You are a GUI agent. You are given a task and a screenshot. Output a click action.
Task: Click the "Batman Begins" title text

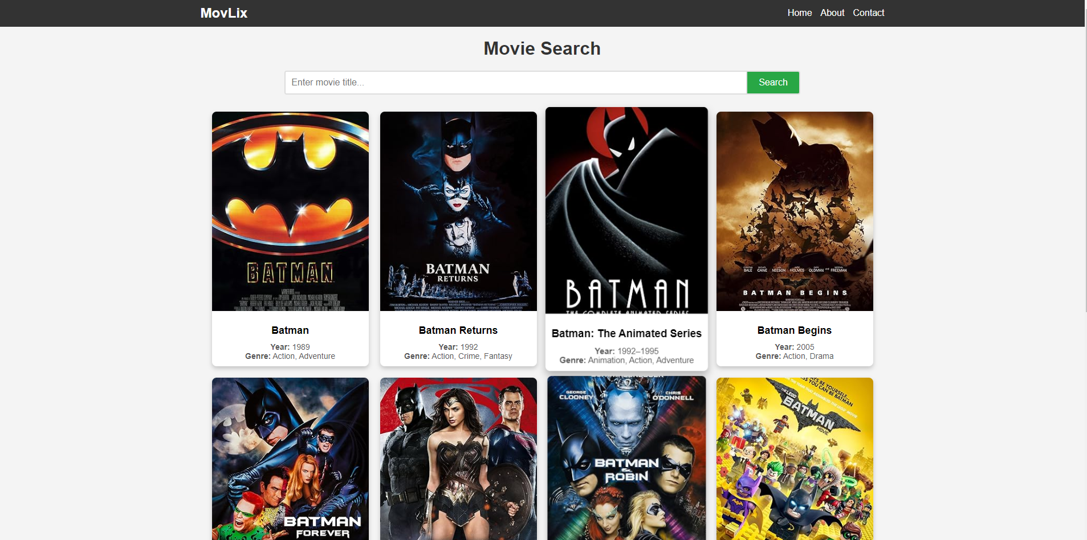tap(795, 330)
